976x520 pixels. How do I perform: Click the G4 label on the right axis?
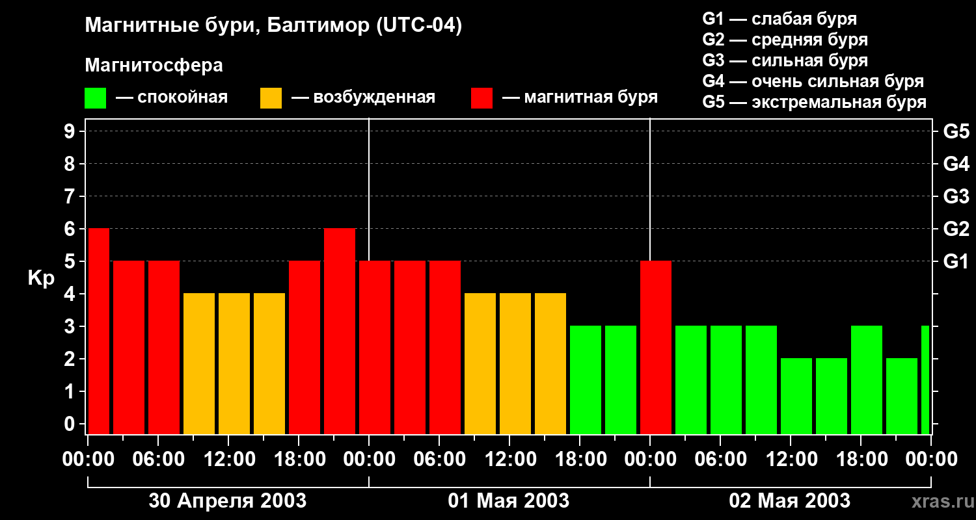pos(956,164)
